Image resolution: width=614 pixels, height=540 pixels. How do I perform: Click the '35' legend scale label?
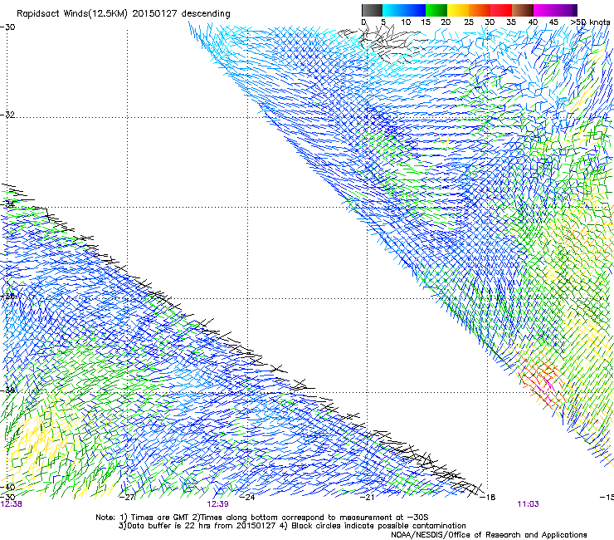coord(511,22)
